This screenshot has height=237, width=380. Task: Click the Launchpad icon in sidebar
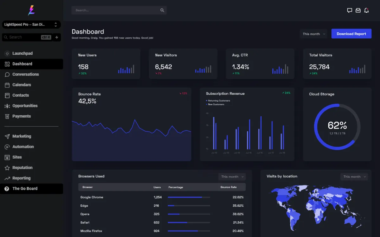7,53
